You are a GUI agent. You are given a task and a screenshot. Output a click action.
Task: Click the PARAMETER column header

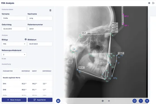coord(8,71)
